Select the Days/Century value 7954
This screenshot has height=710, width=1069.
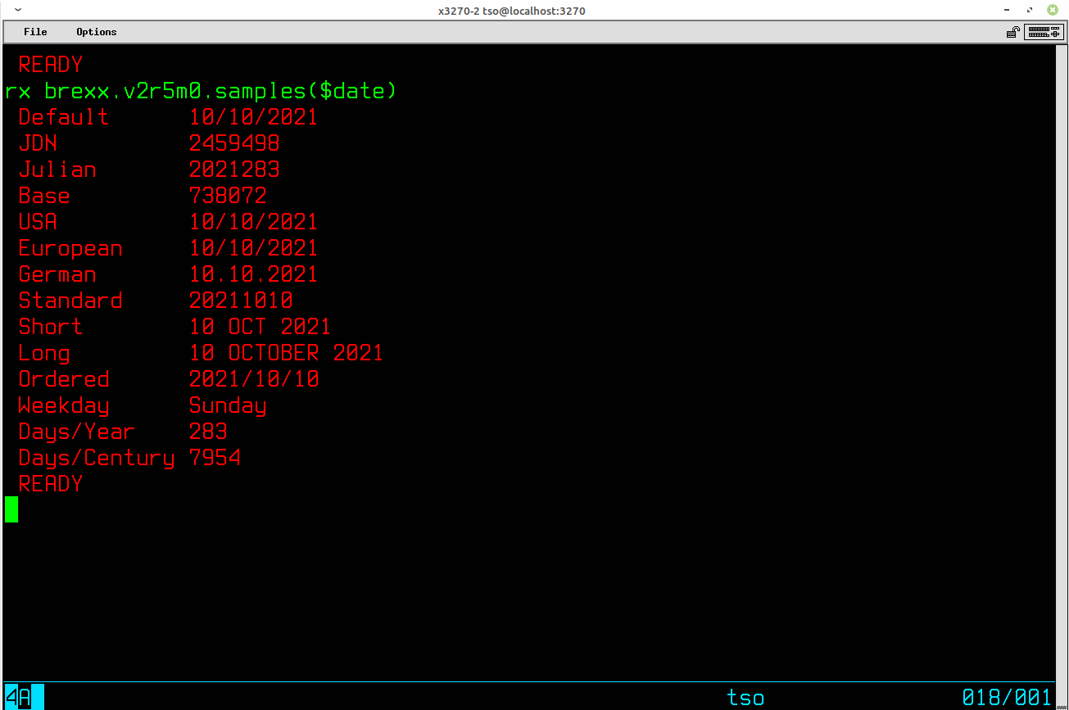pyautogui.click(x=215, y=457)
